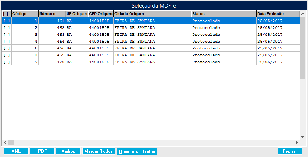Screen dimensions: 308x157
Task: Click the Data Emissão column header
Action: coord(278,14)
